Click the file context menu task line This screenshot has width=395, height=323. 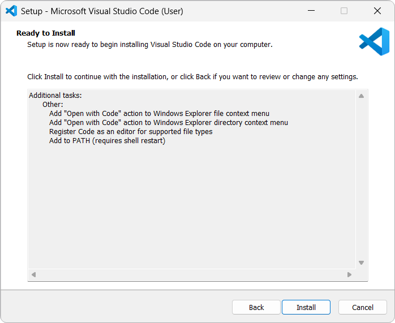pyautogui.click(x=159, y=114)
